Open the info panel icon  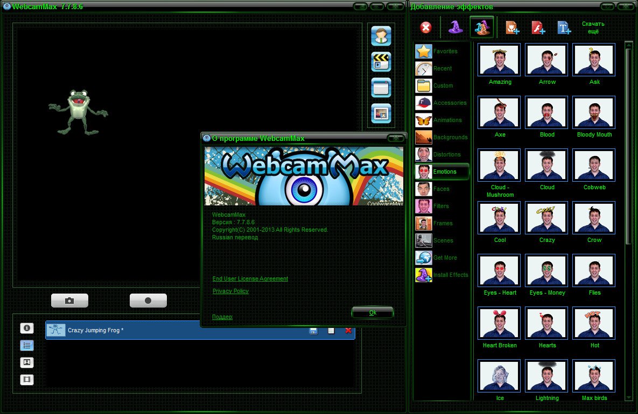pos(27,328)
